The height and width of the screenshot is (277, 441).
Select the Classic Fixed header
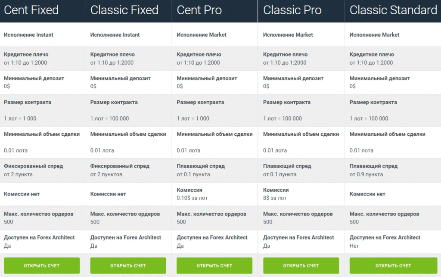(x=124, y=10)
